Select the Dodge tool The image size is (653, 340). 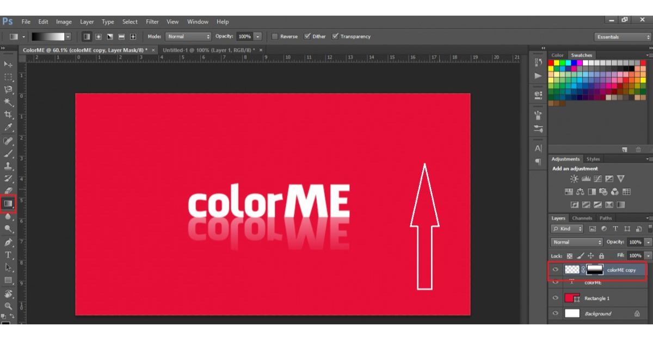coord(8,229)
